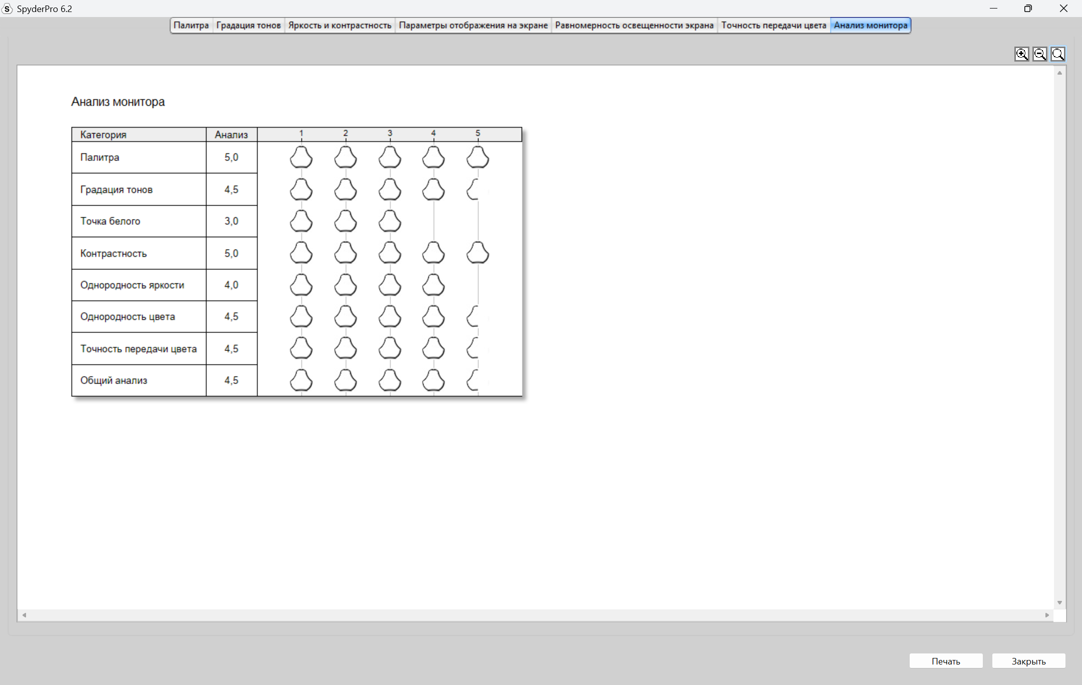
Task: Click the zoom out magnifier icon
Action: [x=1039, y=54]
